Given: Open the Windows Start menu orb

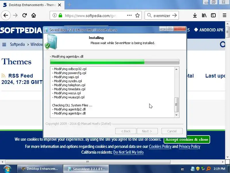Looking at the screenshot, I should coord(7,169).
